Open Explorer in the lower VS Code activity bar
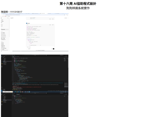 tap(2, 94)
